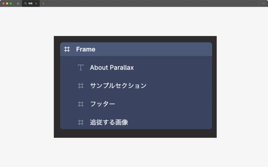Select the 追従する画像 layer

109,122
